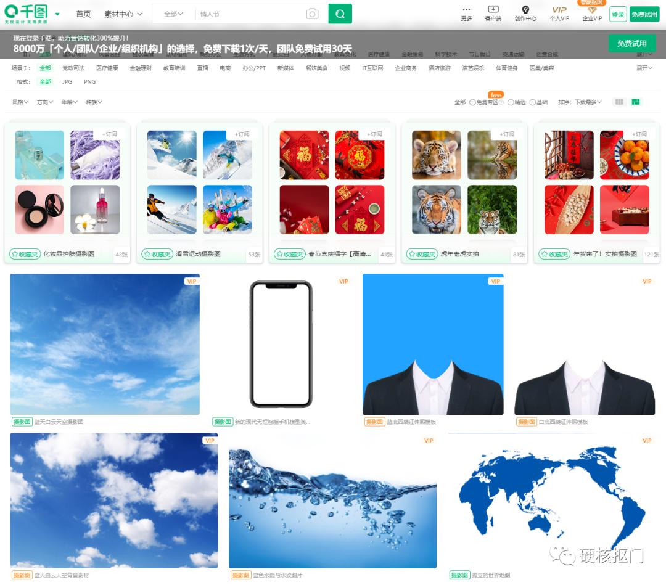The image size is (666, 585).
Task: Filter by 餐饮美食 scene
Action: pyautogui.click(x=316, y=68)
